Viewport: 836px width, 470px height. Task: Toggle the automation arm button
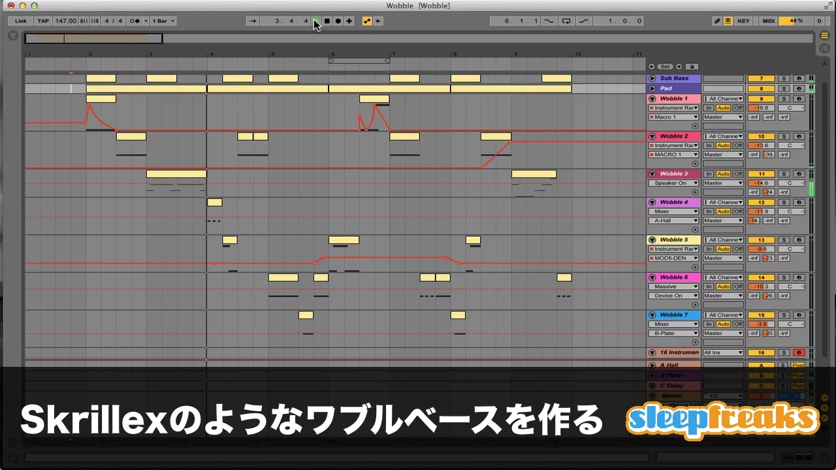click(x=367, y=21)
